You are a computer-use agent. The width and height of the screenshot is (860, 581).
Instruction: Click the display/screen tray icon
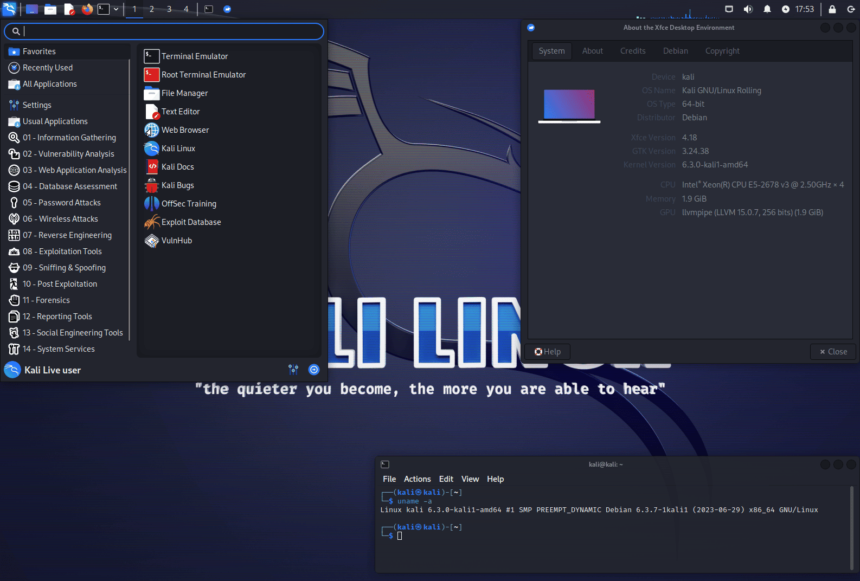(x=729, y=9)
